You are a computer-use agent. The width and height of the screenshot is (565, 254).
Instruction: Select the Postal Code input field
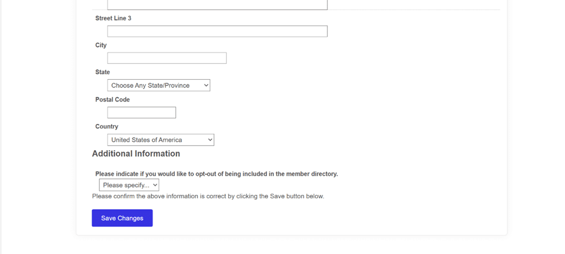tap(141, 113)
